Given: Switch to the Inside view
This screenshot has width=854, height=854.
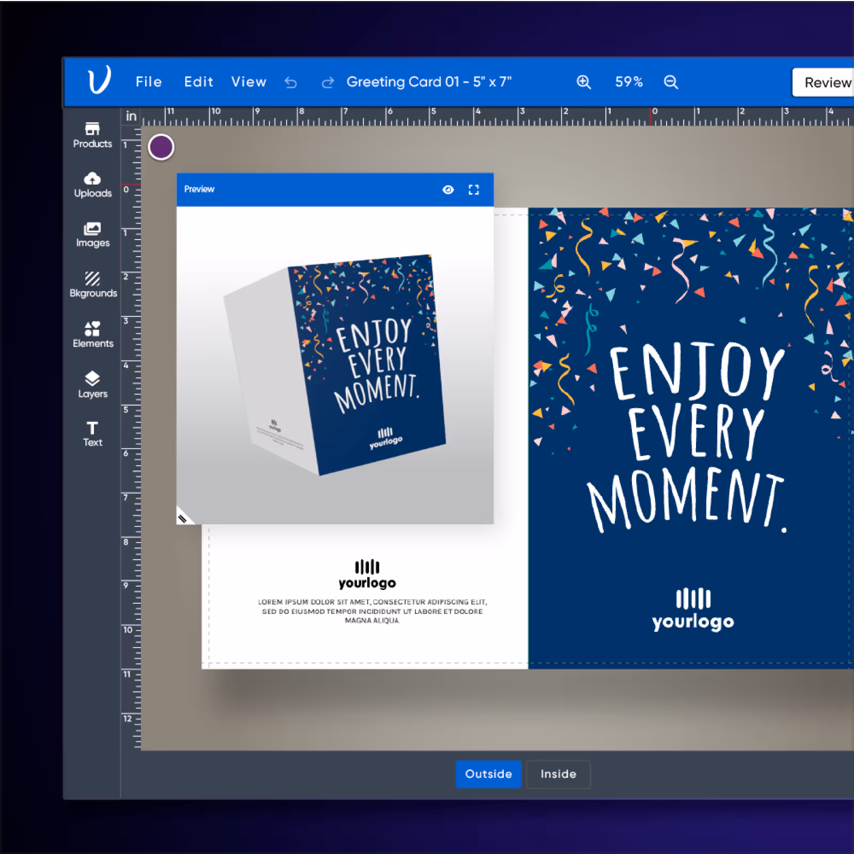Looking at the screenshot, I should click(558, 774).
